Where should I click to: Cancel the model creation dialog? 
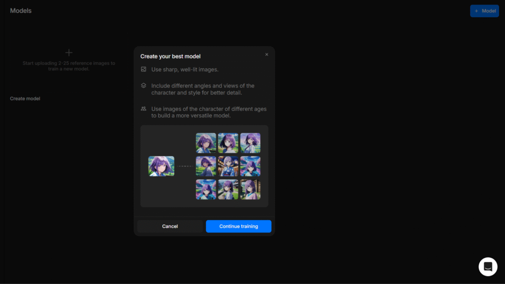click(170, 226)
